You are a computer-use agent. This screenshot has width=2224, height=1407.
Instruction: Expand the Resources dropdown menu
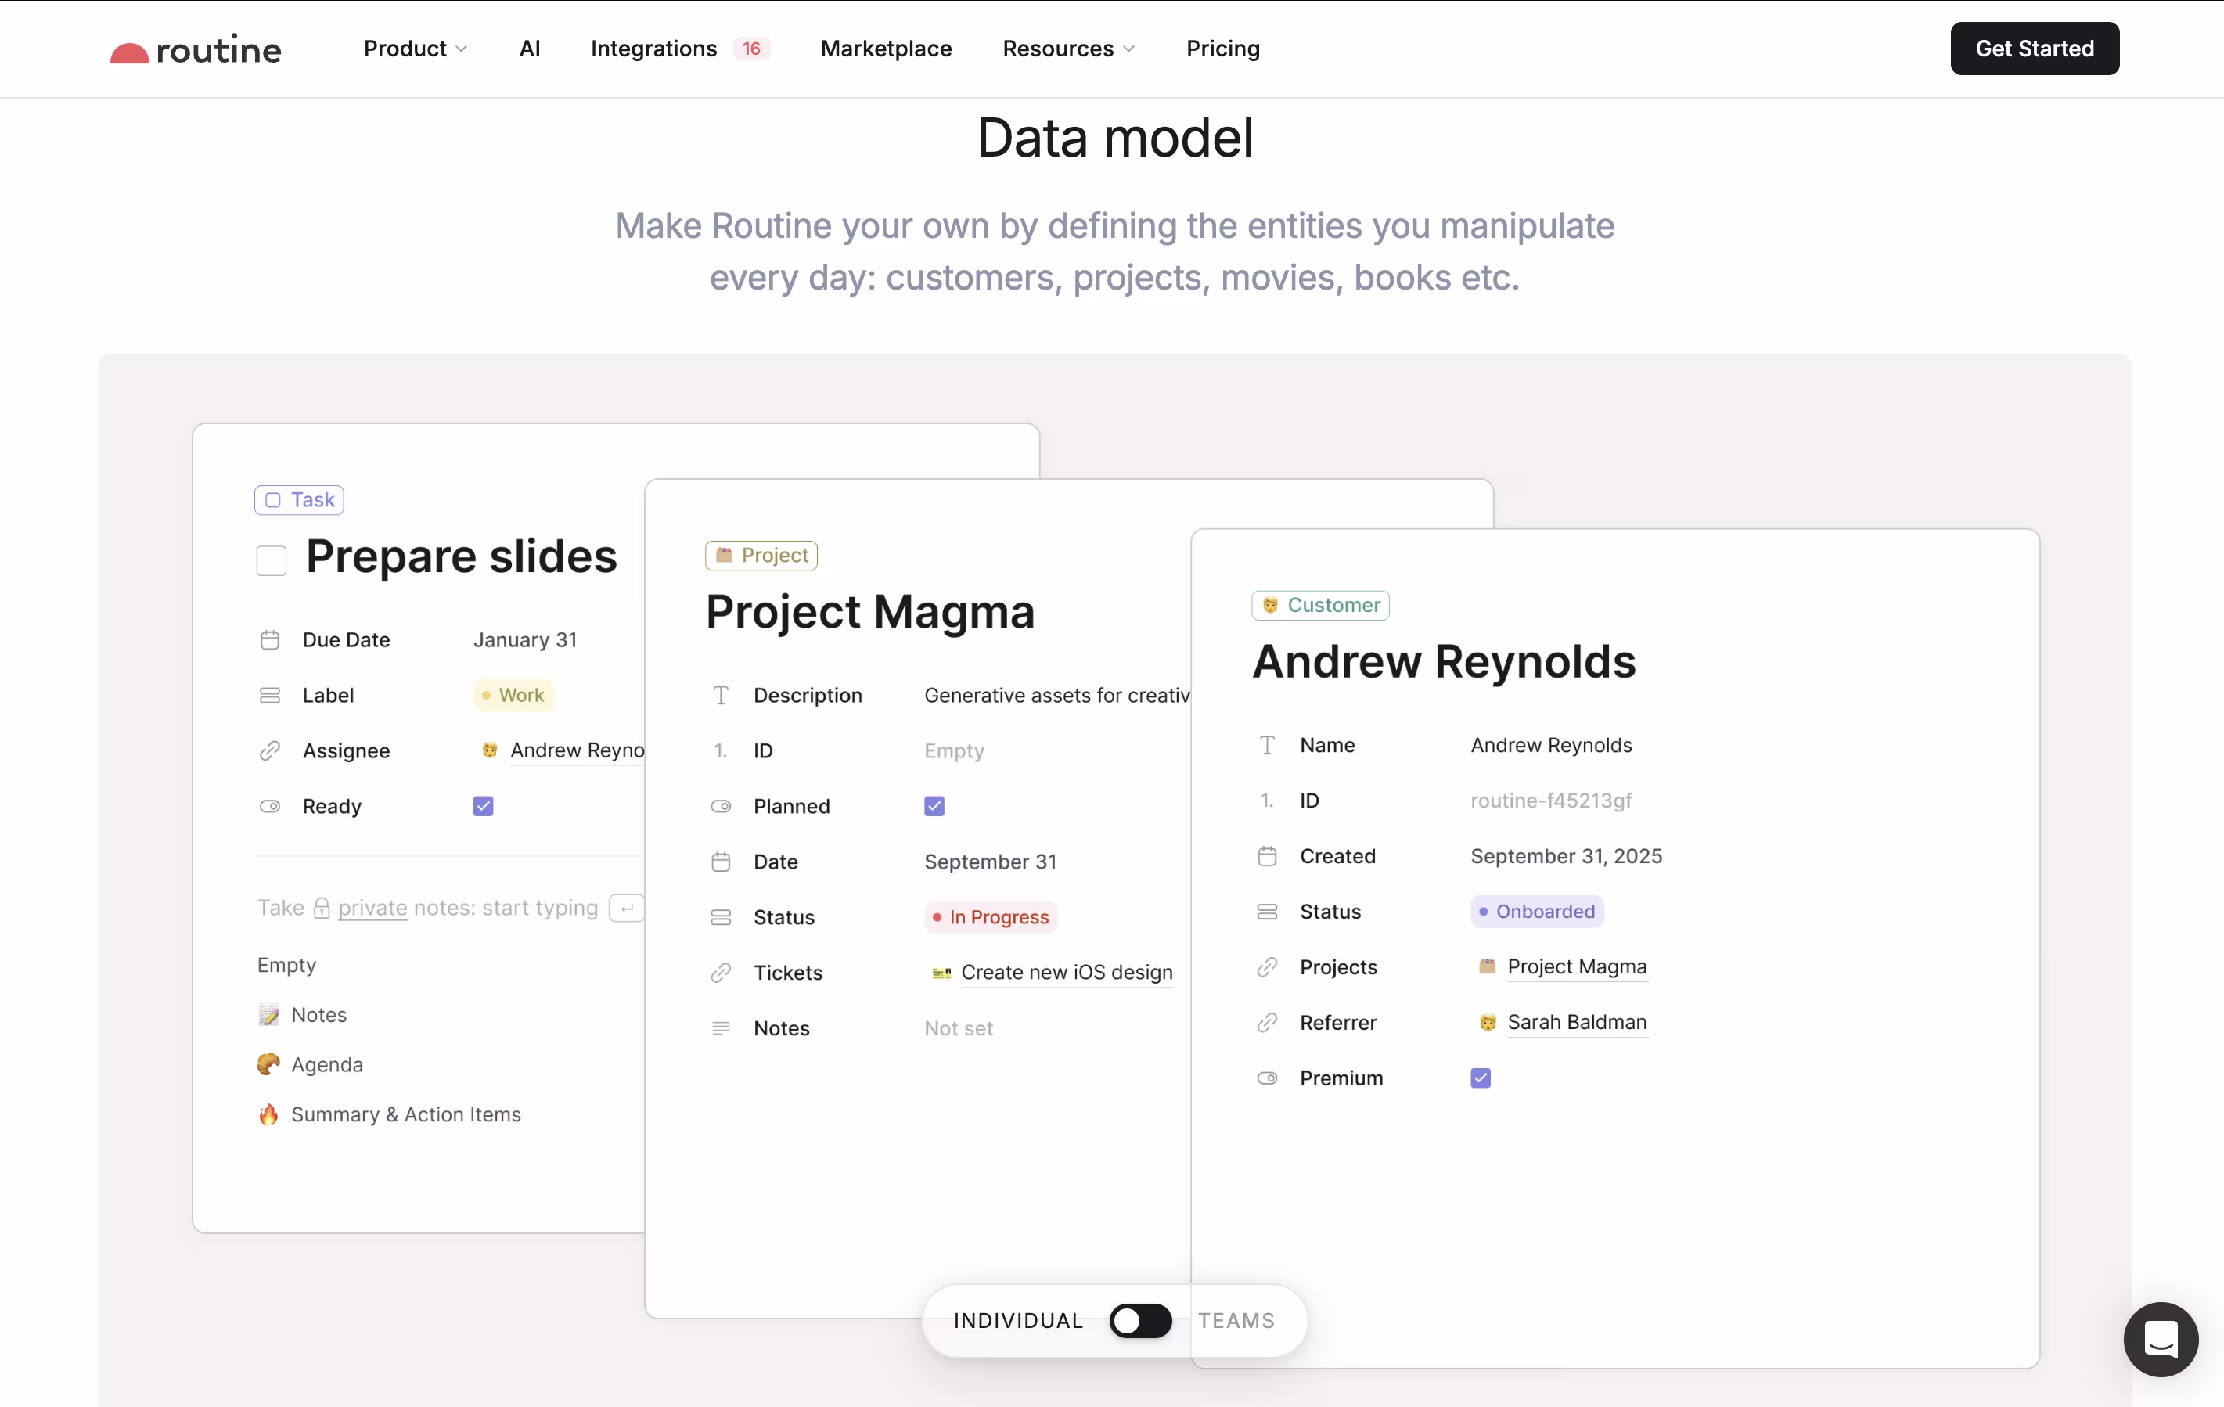tap(1067, 48)
